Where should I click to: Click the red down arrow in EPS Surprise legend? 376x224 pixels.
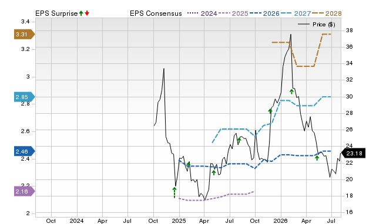(x=87, y=13)
